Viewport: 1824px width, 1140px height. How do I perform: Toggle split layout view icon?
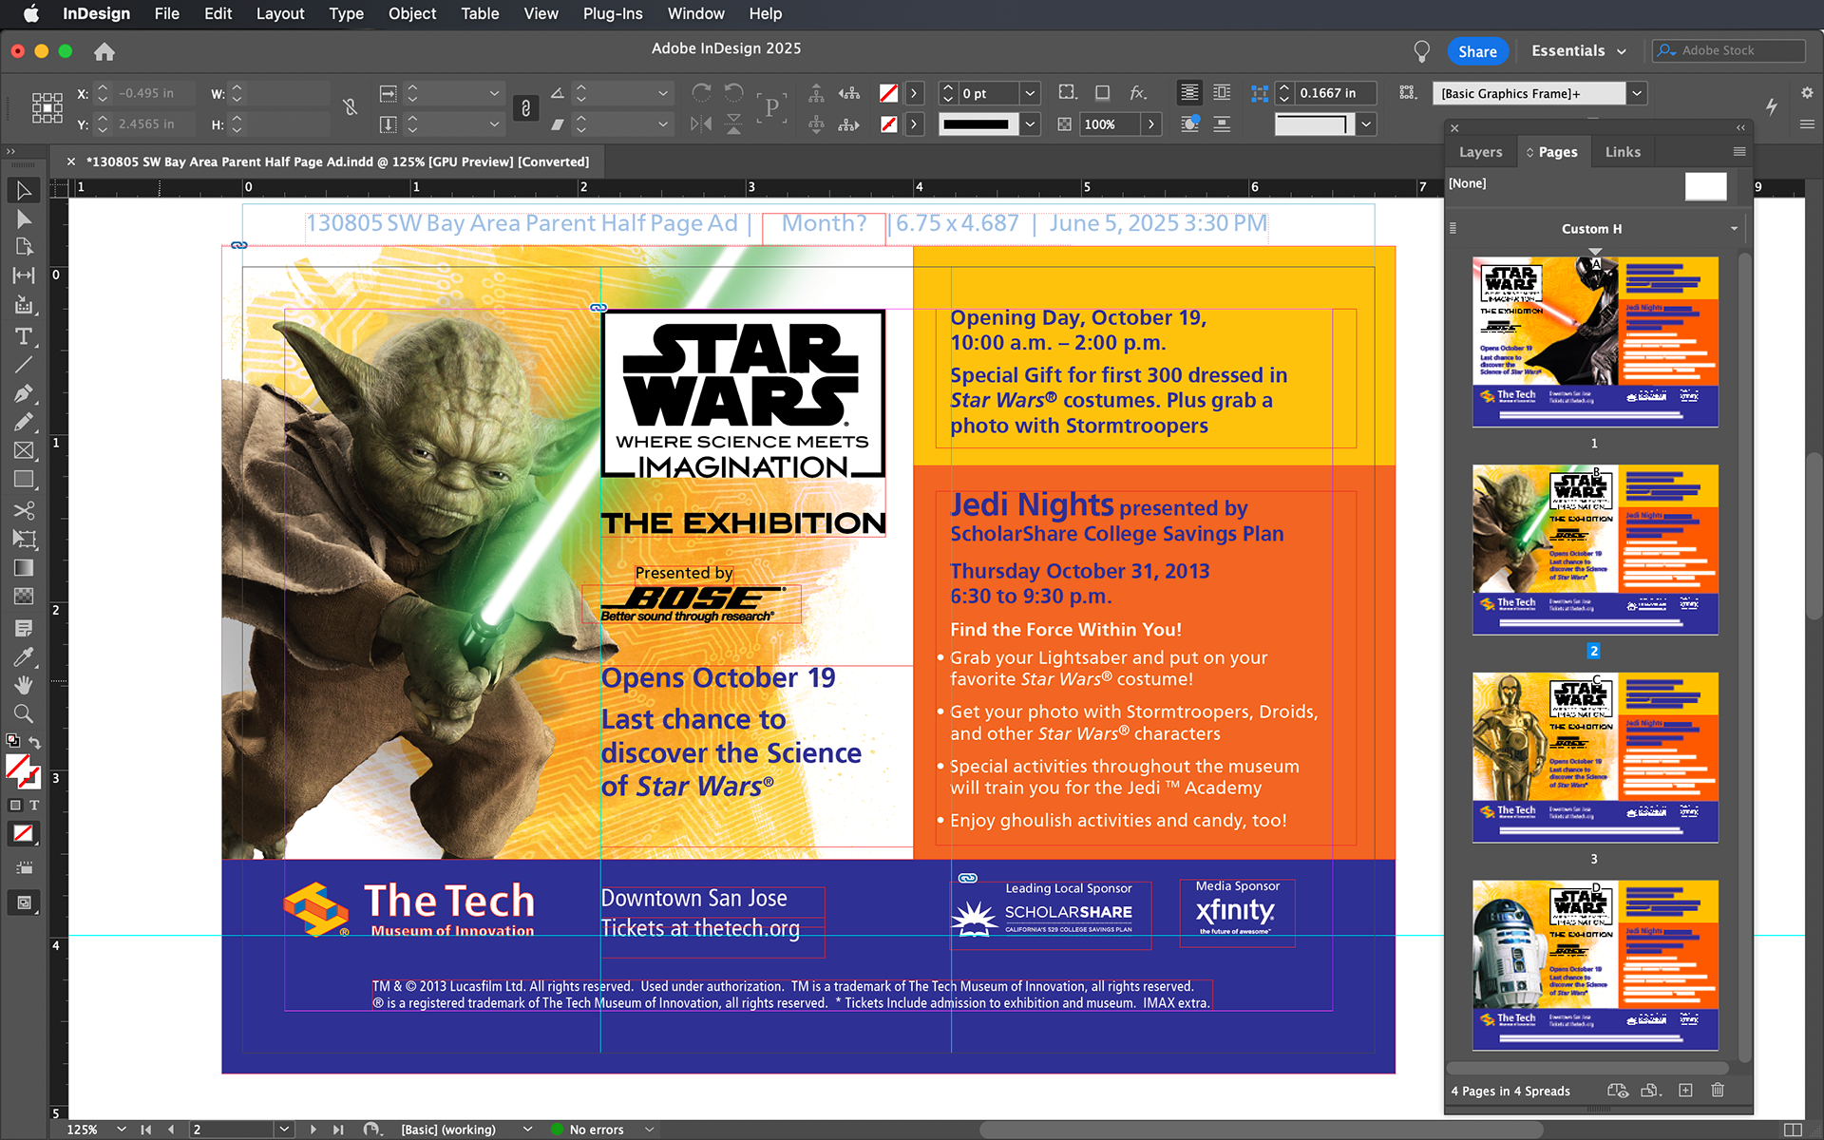point(1793,1130)
